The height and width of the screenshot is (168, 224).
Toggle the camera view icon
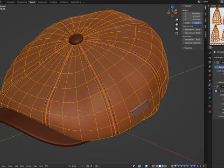pos(176,29)
